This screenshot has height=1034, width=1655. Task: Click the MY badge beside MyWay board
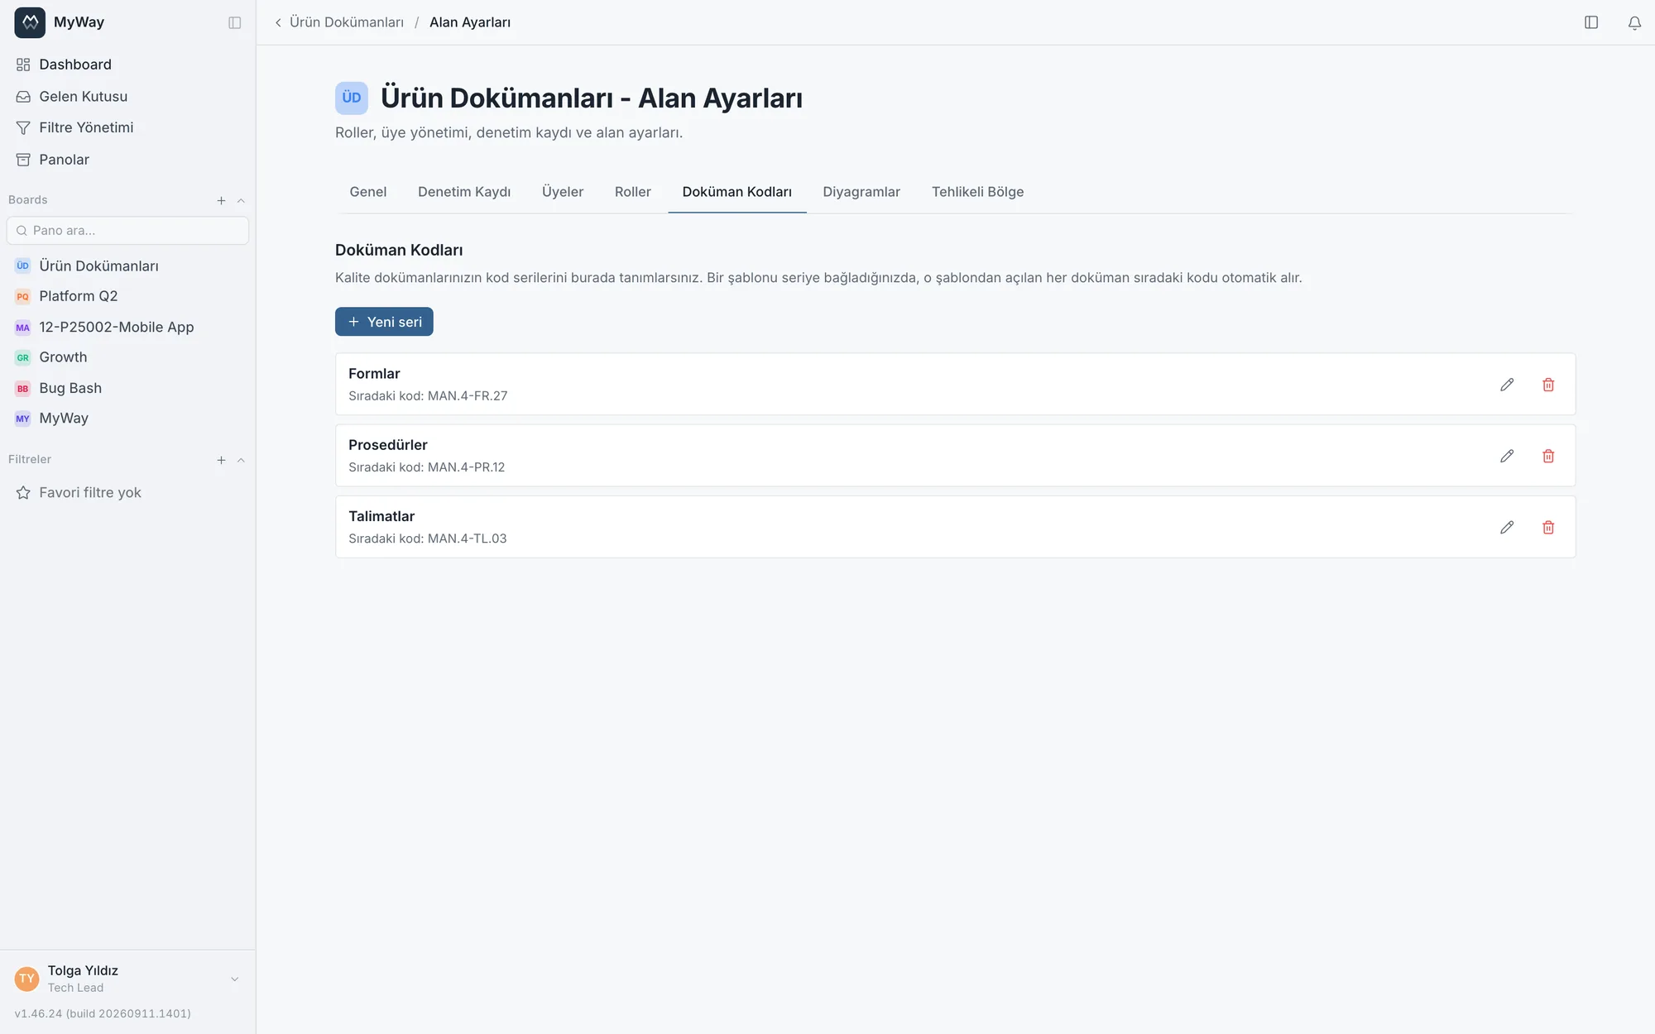point(22,419)
